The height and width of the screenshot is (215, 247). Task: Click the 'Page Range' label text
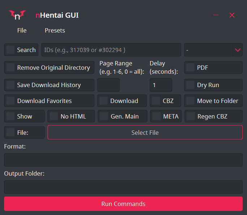(x=116, y=64)
